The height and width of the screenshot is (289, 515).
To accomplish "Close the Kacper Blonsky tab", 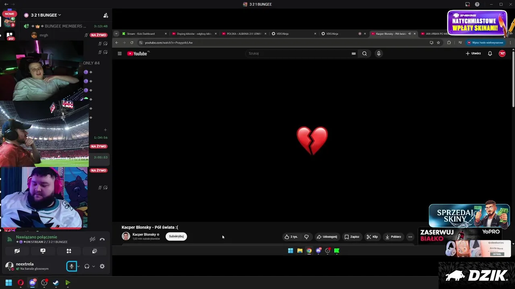I will point(414,34).
